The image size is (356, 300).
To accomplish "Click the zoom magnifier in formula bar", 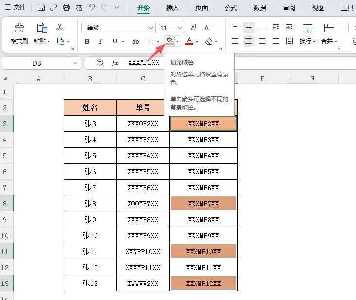I will point(100,63).
